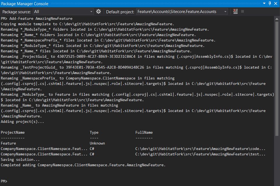Click the Completed adding CompanyNamespace line

(x=83, y=165)
